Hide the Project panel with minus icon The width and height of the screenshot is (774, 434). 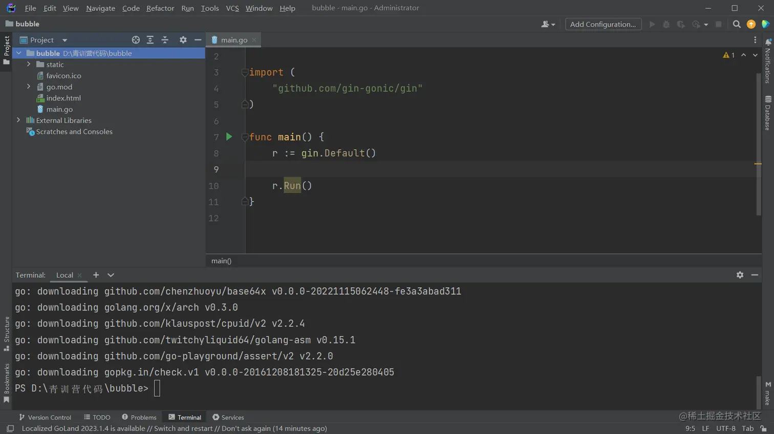click(x=198, y=40)
